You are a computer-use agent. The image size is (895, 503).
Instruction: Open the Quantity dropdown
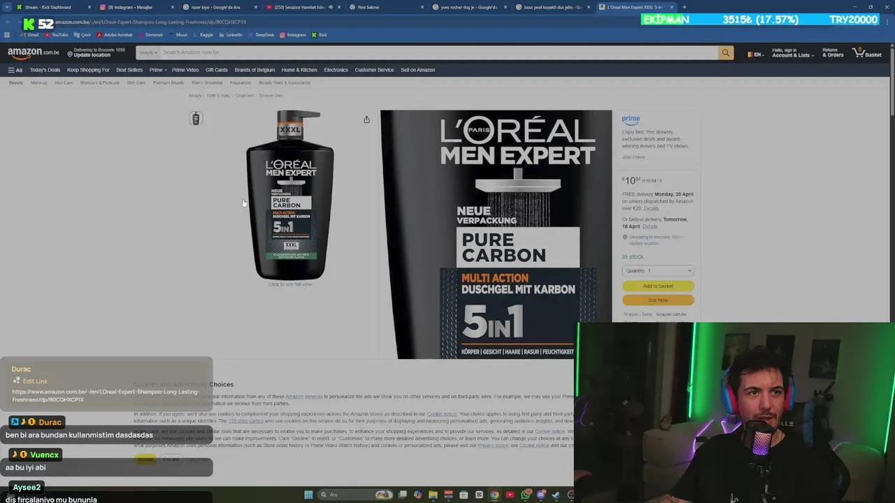pos(658,270)
